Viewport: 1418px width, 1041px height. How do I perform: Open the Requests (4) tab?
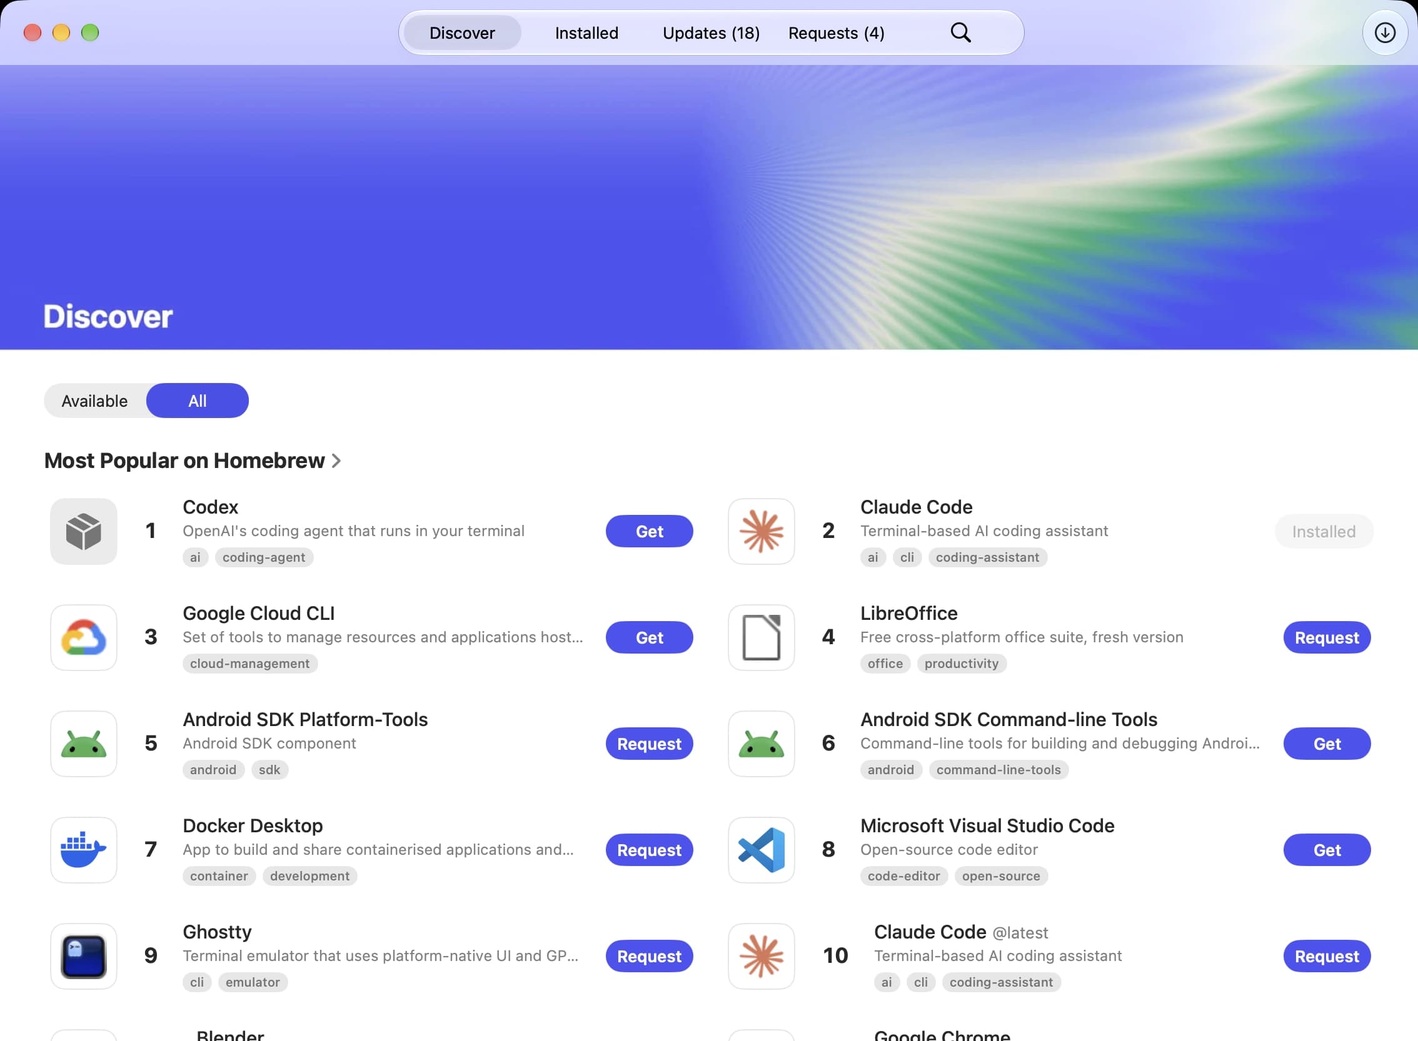(x=836, y=32)
